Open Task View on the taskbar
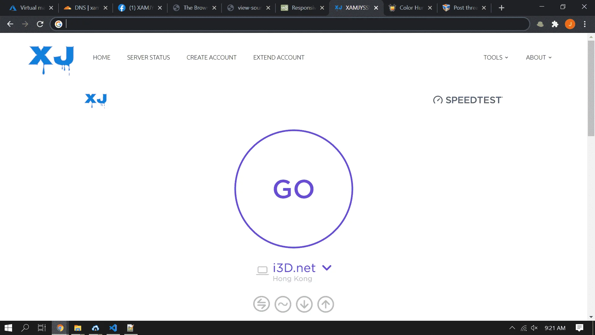595x335 pixels. (42, 328)
